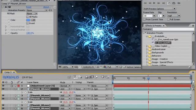Step forward one frame in preview panel
Viewport: 196px width, 110px height.
[x=159, y=3]
